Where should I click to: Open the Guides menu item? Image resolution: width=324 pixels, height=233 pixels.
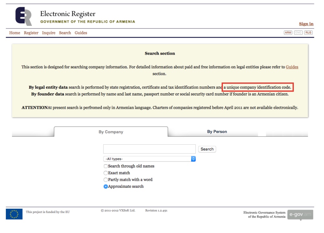[x=81, y=33]
